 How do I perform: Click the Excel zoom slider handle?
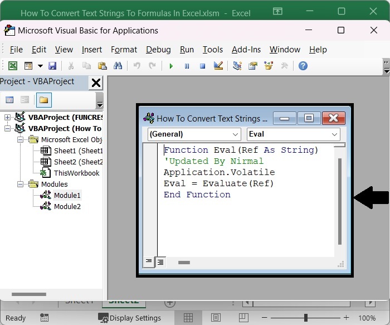click(x=306, y=318)
